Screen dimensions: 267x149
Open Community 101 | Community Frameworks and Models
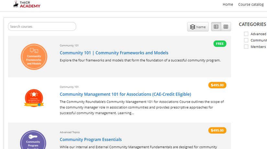tap(114, 53)
